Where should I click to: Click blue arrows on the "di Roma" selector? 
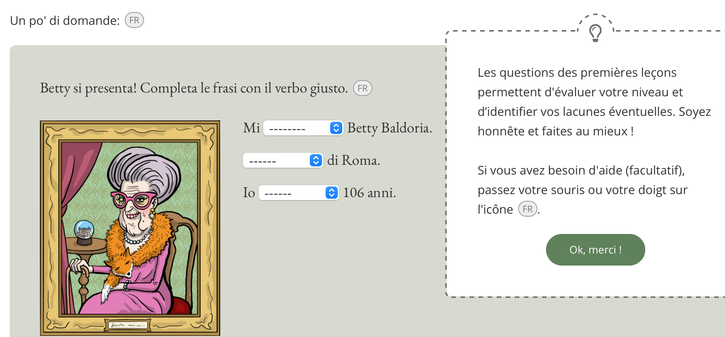[x=316, y=161]
